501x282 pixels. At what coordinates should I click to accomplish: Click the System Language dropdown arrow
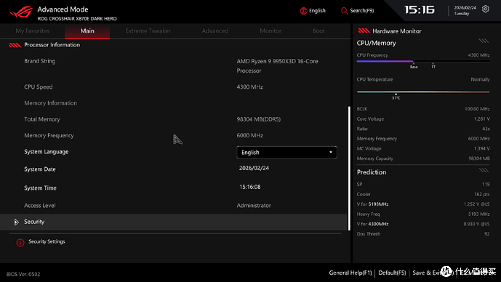pos(331,152)
